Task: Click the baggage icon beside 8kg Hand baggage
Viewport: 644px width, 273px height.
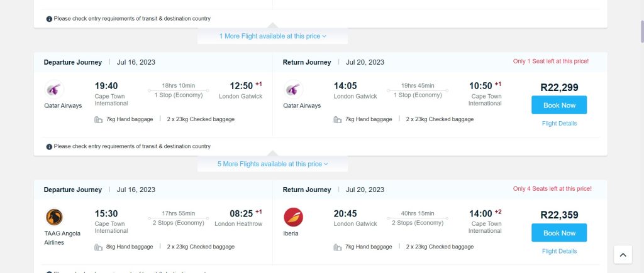Action: (x=98, y=247)
